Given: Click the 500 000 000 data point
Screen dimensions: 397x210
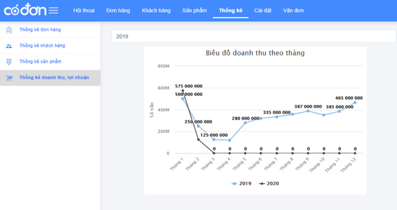Looking at the screenshot, I should pos(183,99).
